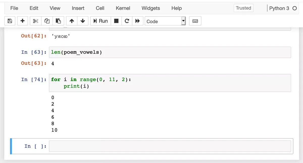The image size is (303, 163).
Task: Select the In [63] cell prompt
Action: 34,52
